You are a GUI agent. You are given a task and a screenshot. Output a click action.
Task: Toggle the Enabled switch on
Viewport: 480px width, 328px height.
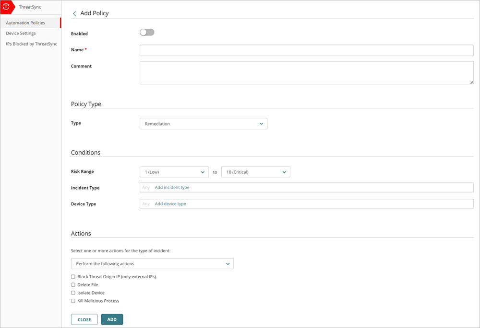[147, 32]
